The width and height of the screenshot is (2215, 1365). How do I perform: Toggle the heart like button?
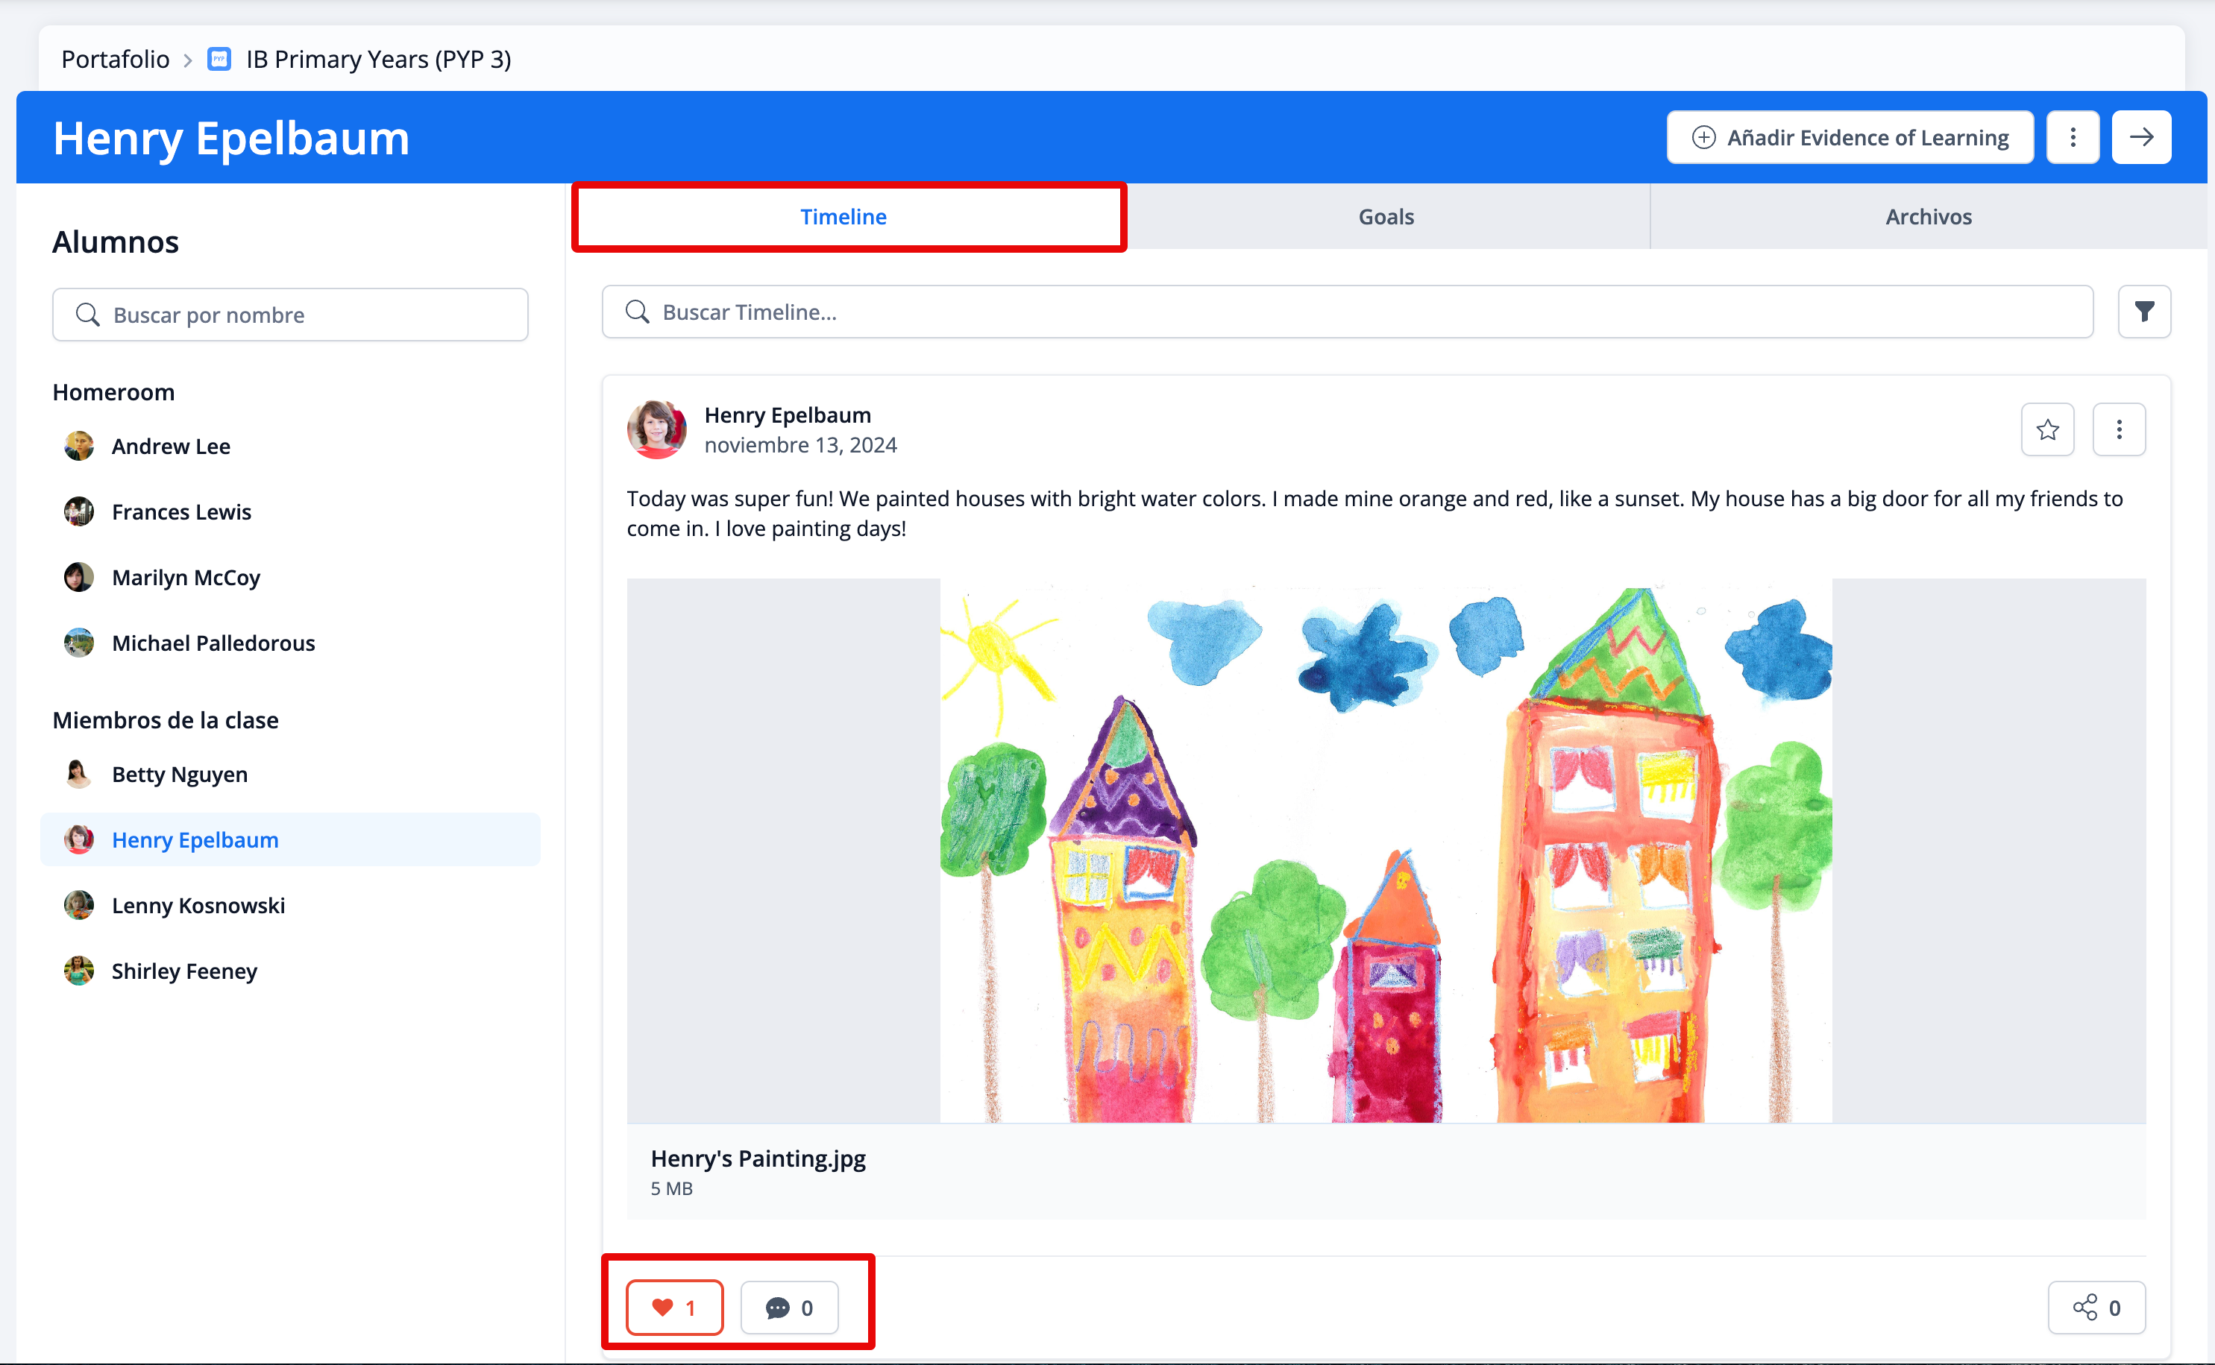[x=674, y=1306]
